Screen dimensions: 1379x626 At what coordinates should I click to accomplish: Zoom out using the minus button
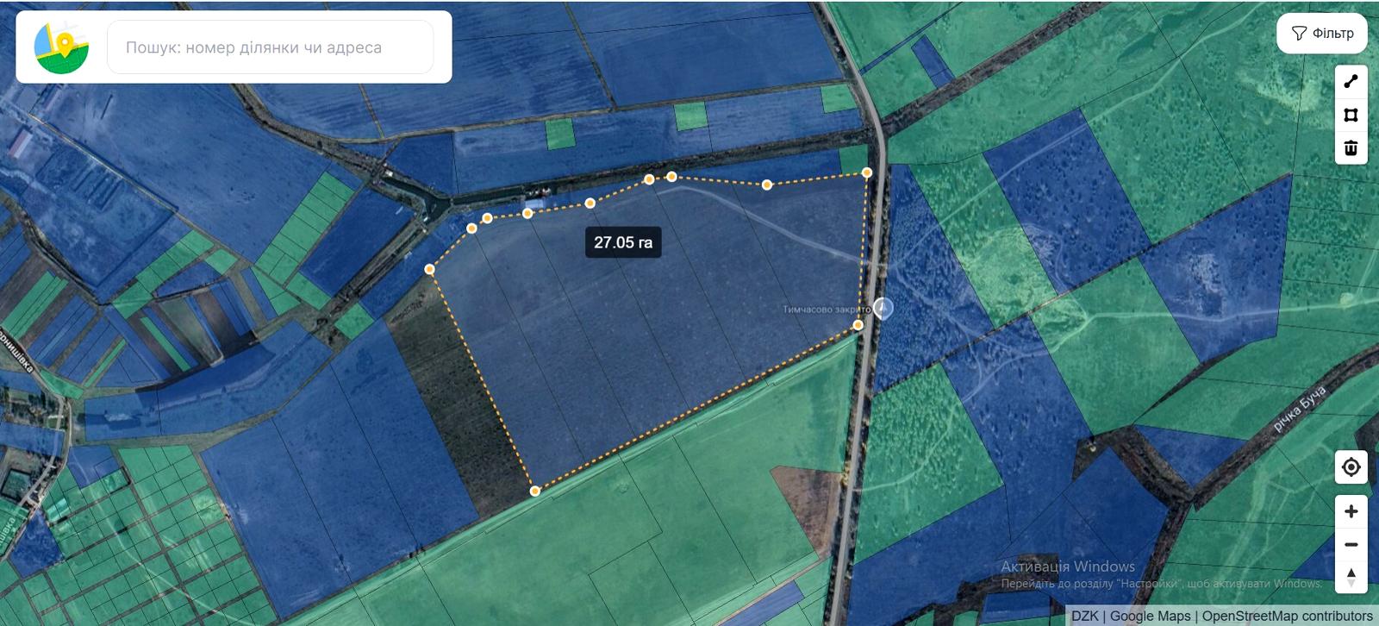(1351, 544)
